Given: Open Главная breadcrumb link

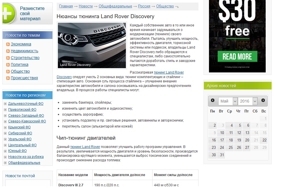Looking at the screenshot, I should (x=66, y=6).
